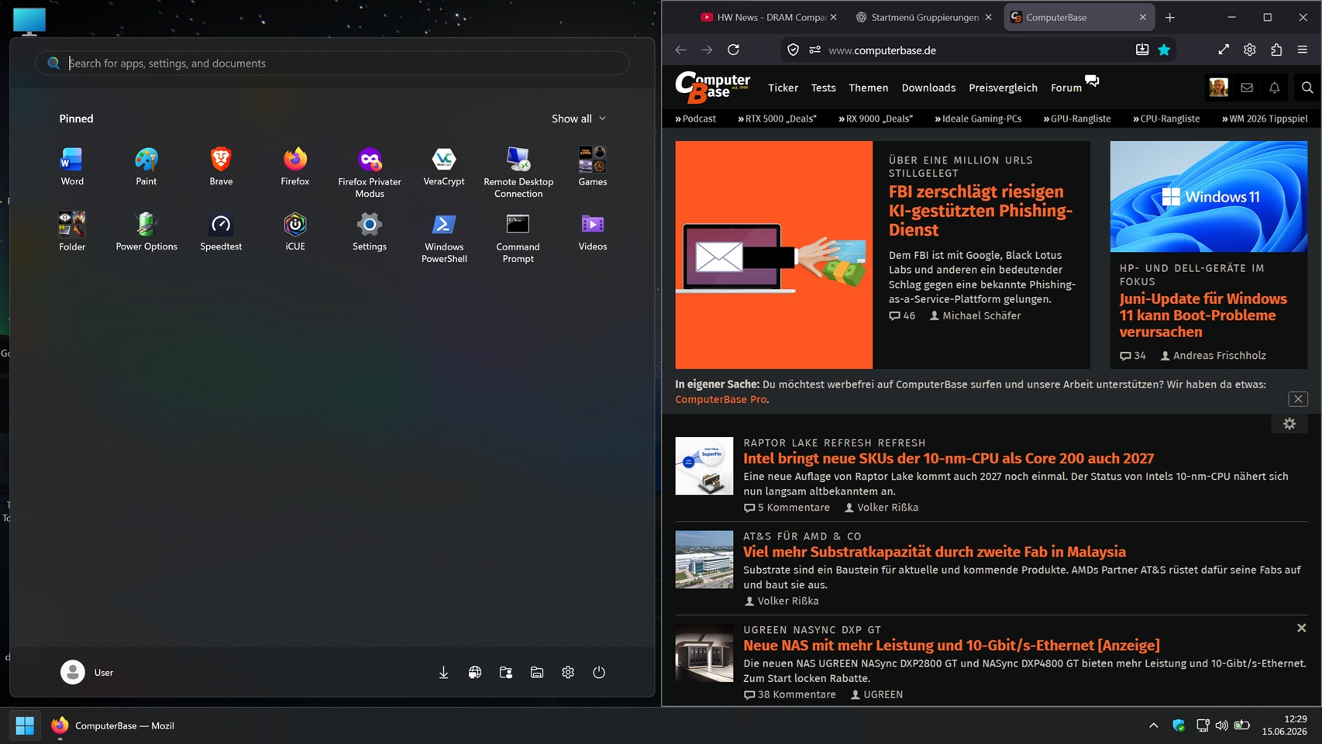Open the Brave browser pinned icon
Screen dimensions: 1322x744
pyautogui.click(x=221, y=166)
